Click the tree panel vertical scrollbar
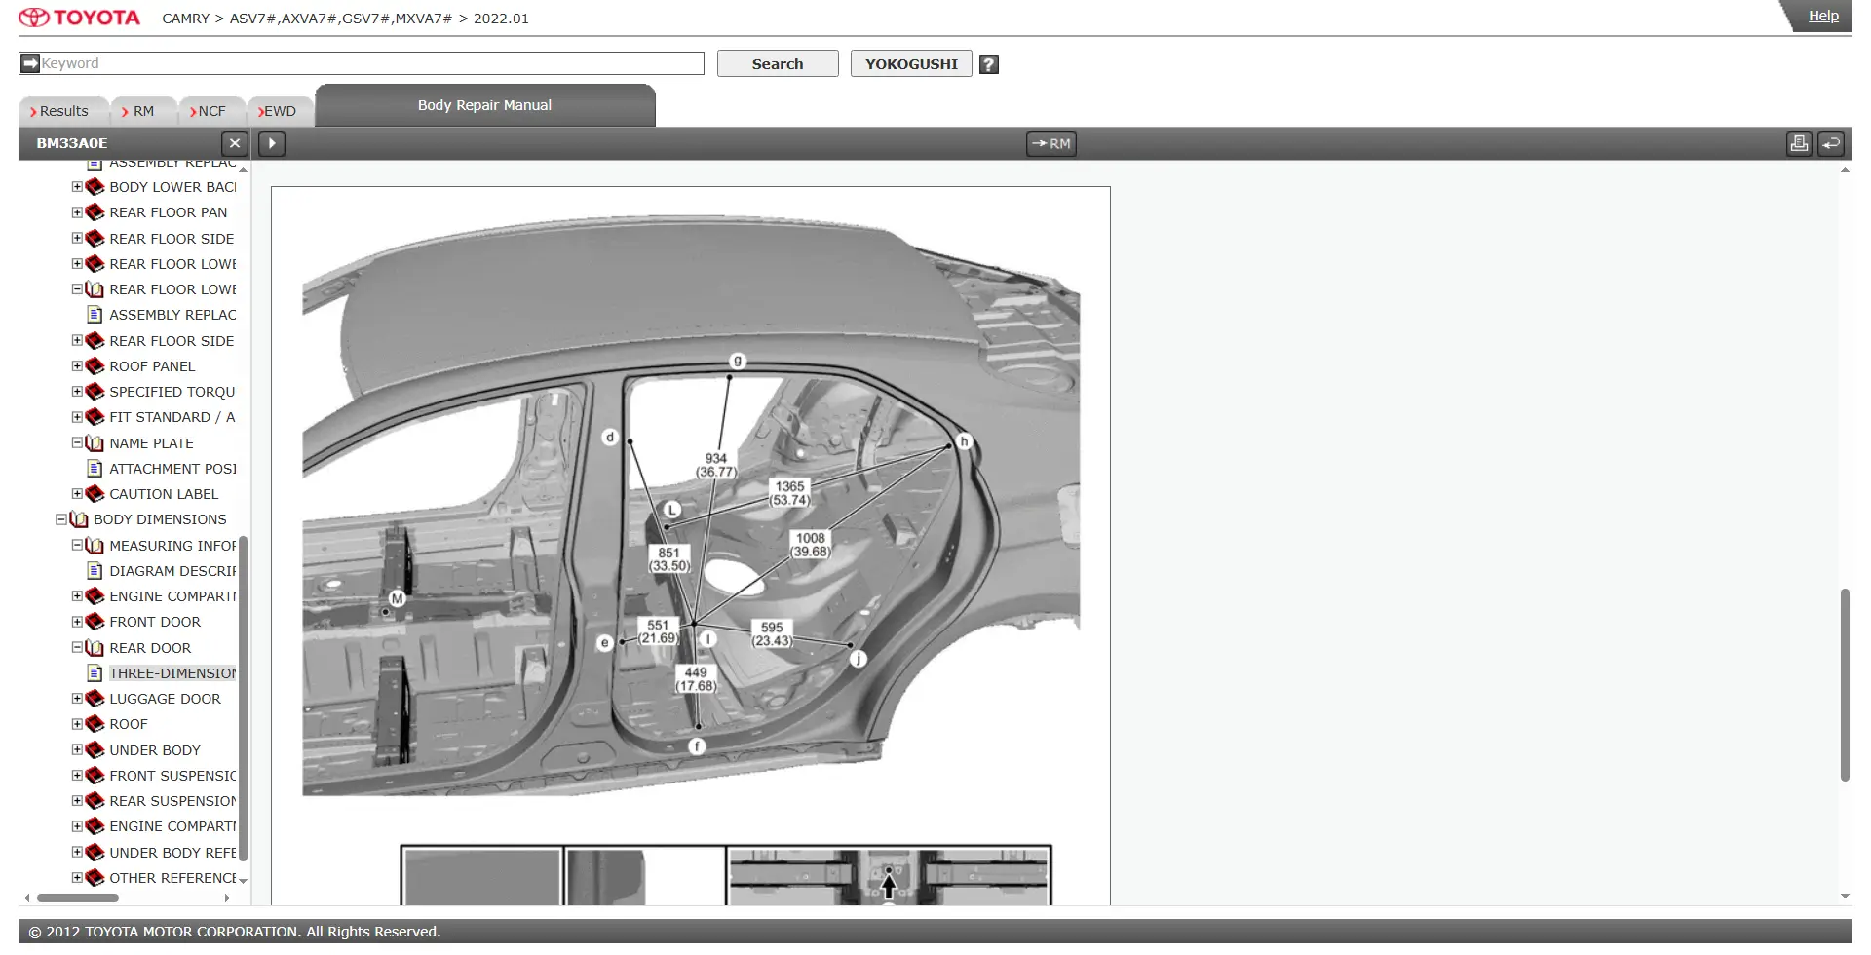 [243, 698]
